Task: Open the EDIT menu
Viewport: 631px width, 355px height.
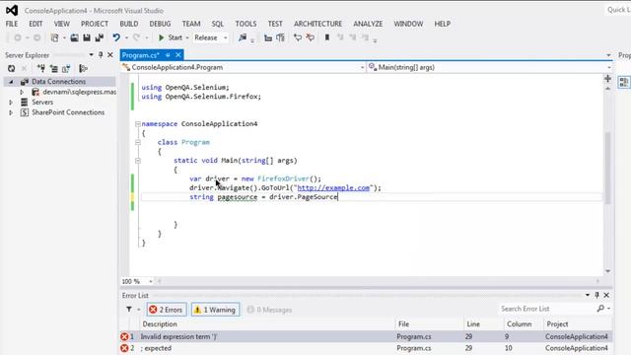Action: coord(35,24)
